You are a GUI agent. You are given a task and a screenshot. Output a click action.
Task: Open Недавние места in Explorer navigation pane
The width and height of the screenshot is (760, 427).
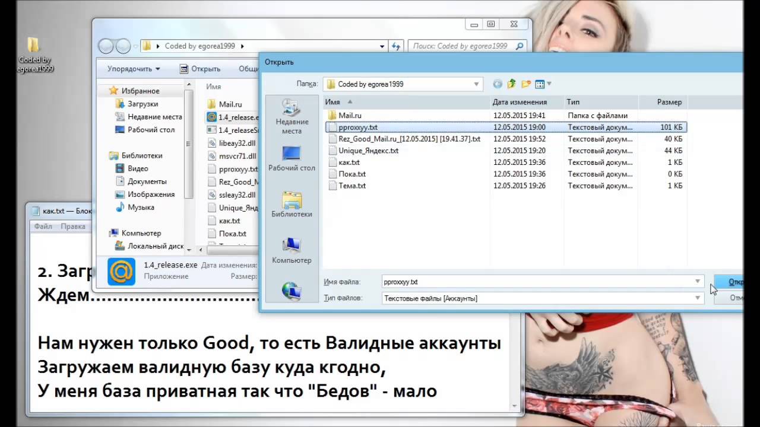(148, 117)
